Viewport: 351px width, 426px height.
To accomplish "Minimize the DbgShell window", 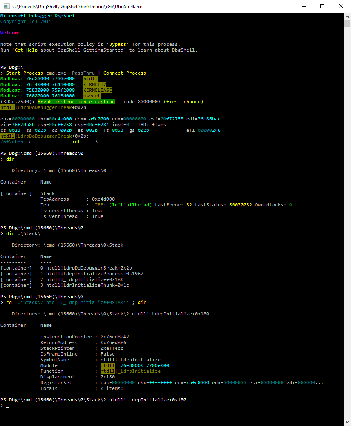I will click(304, 6).
